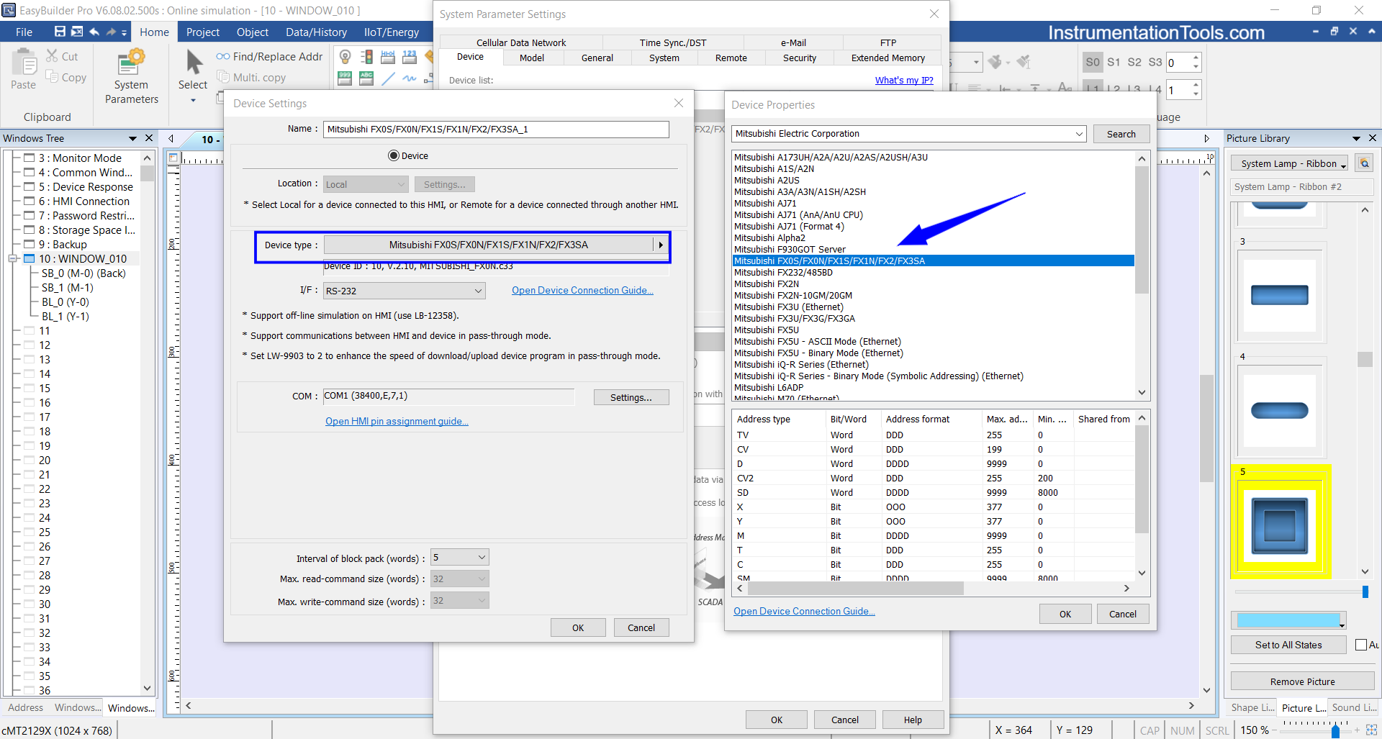Select state S1 toggle
1382x739 pixels.
click(1114, 62)
